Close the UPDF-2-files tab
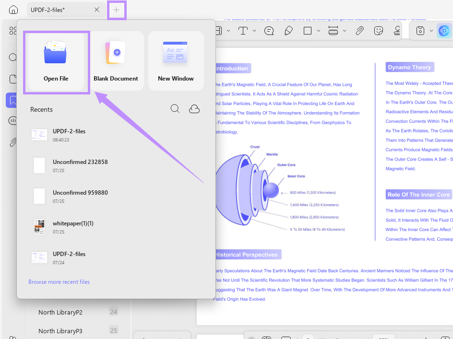 pyautogui.click(x=97, y=10)
